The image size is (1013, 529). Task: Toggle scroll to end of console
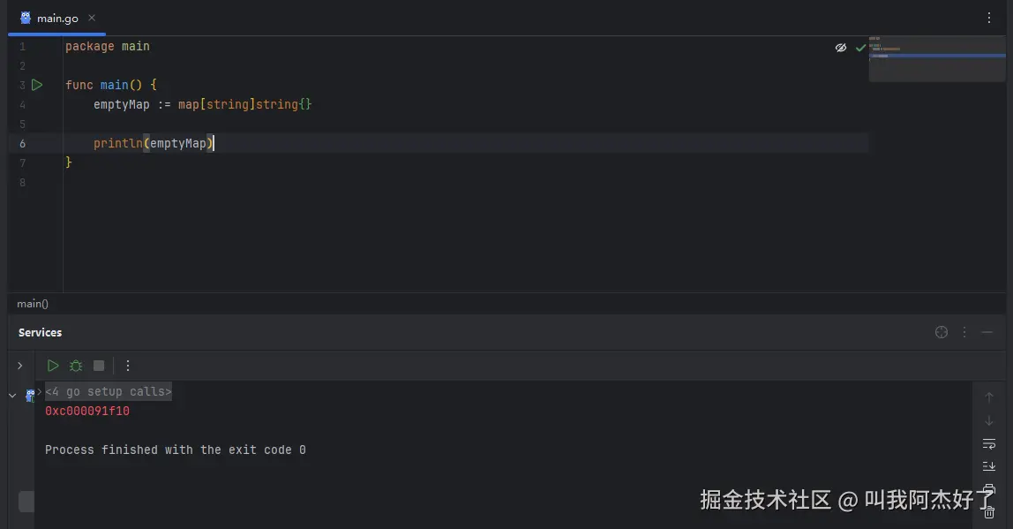[989, 466]
